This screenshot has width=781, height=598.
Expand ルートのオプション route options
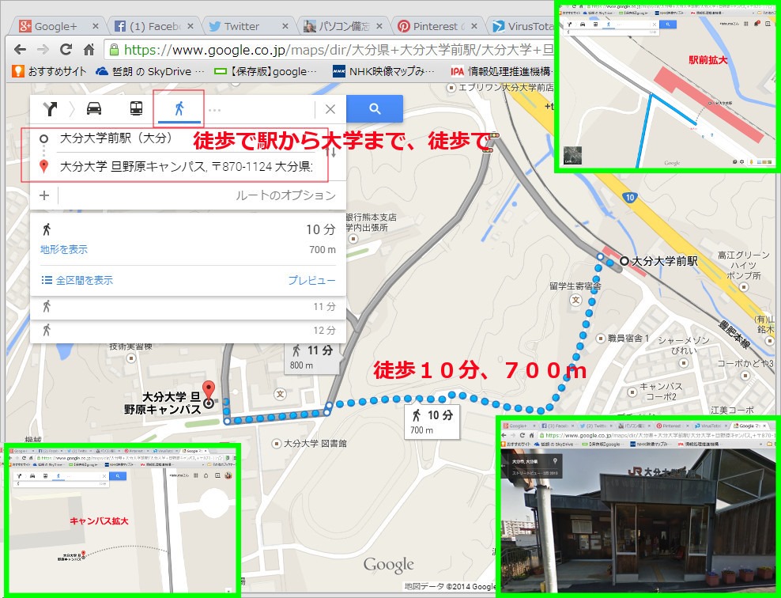(285, 195)
